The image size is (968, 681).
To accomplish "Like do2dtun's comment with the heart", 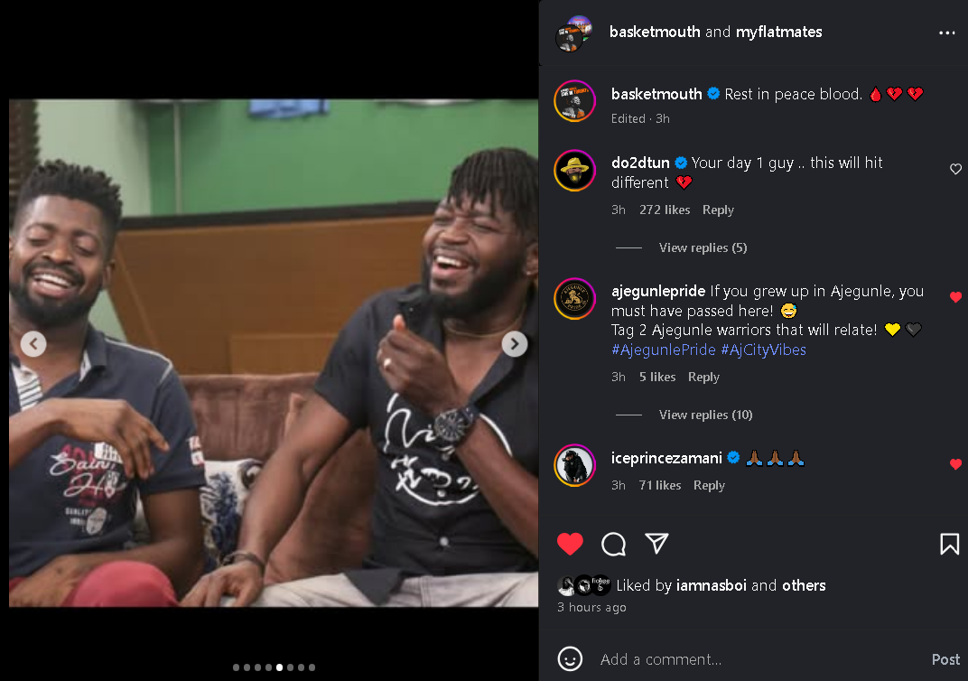I will [955, 169].
